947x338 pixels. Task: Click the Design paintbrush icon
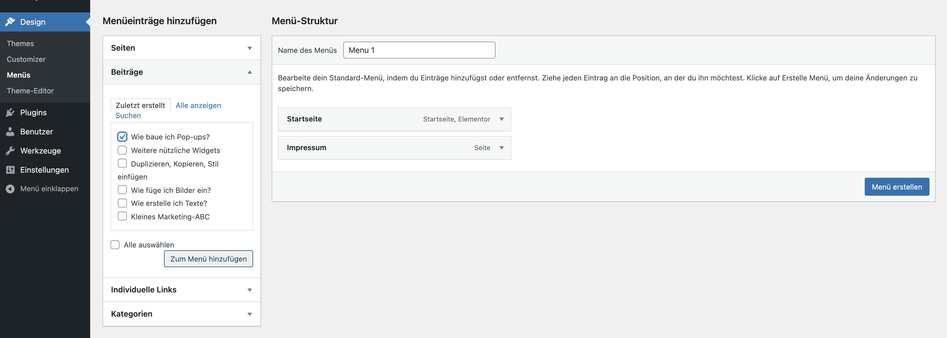[x=10, y=22]
